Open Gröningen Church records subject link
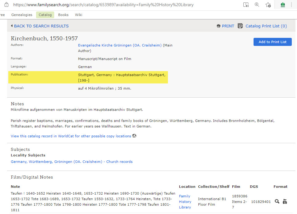The width and height of the screenshot is (297, 214). click(71, 162)
